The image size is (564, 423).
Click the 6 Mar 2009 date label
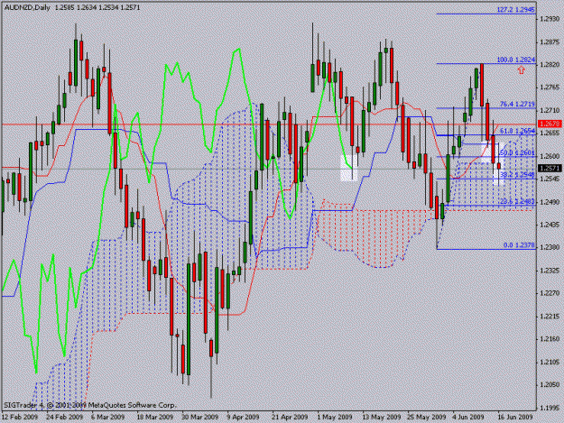coord(108,417)
